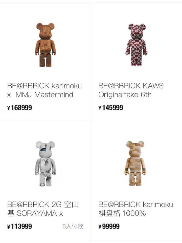
Task: Open the wooden Mastermind bear product image
Action: (x=45, y=45)
